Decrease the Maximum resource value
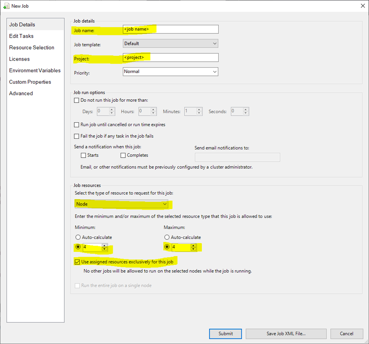369x344 pixels. [194, 249]
